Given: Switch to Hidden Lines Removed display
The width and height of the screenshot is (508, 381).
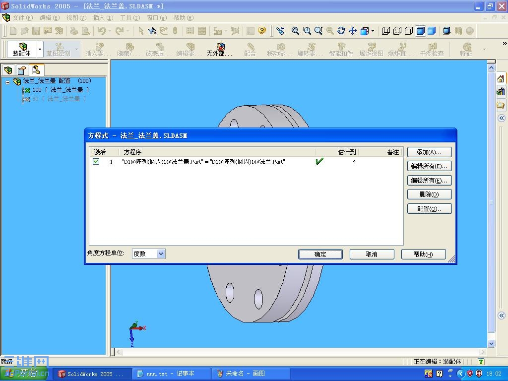Looking at the screenshot, I should coord(409,31).
